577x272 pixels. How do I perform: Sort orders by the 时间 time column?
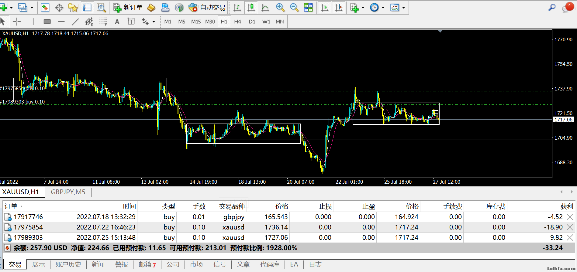point(130,206)
